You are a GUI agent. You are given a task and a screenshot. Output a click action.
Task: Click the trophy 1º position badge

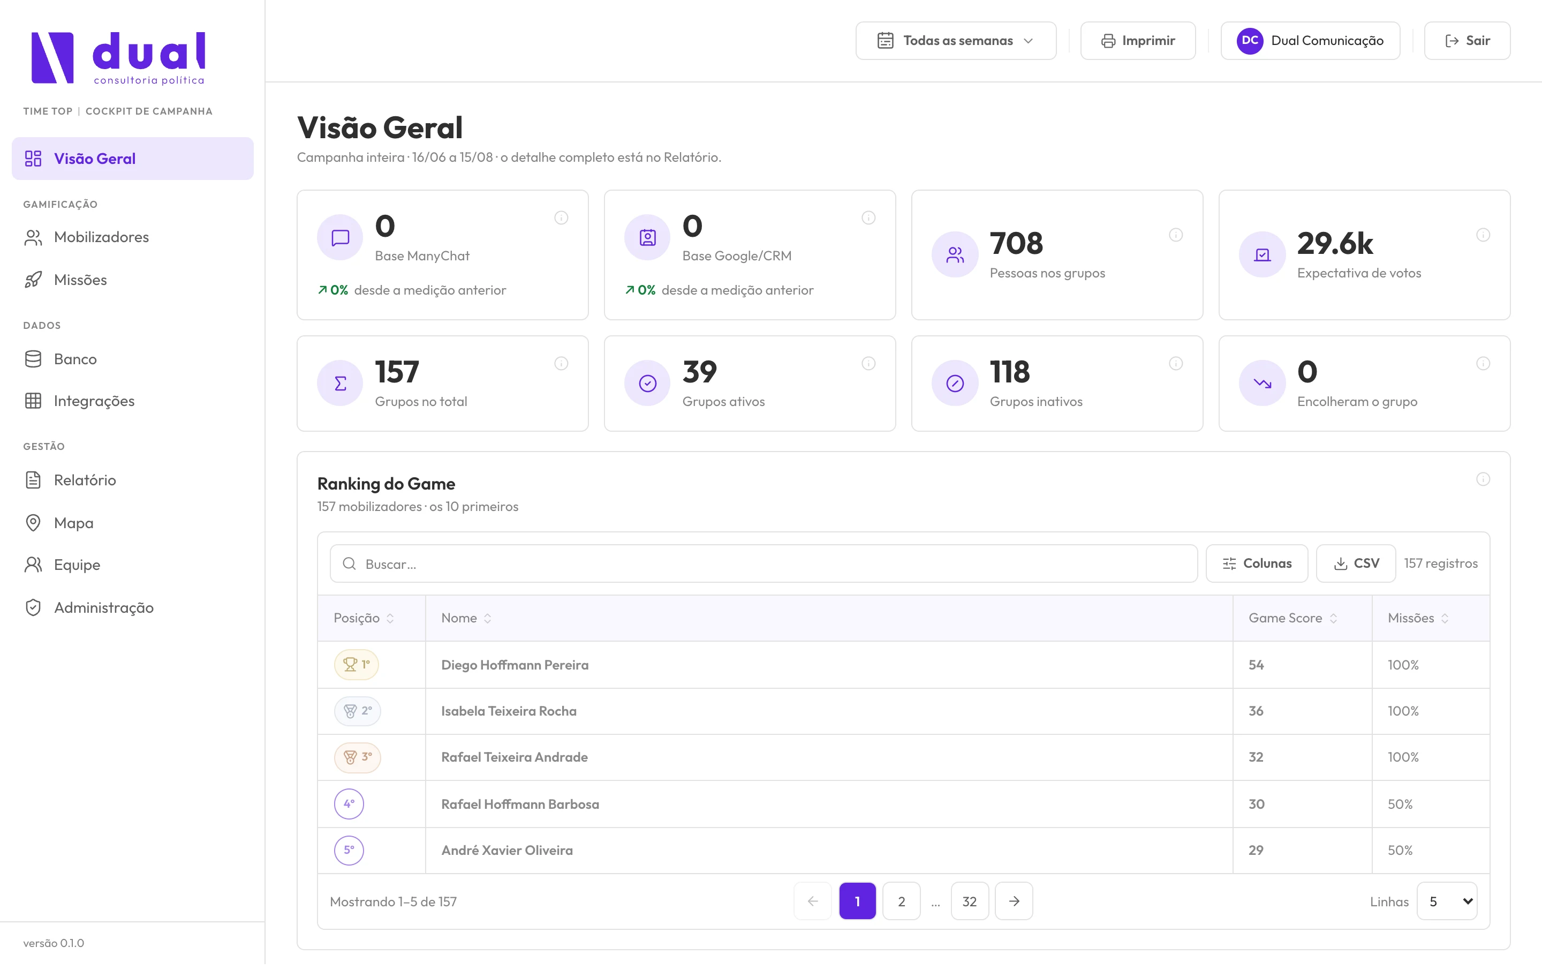(x=356, y=664)
